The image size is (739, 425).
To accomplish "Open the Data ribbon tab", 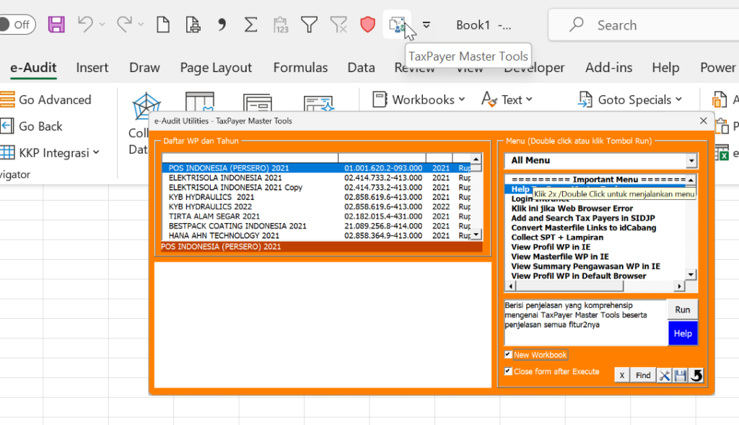I will coord(361,67).
